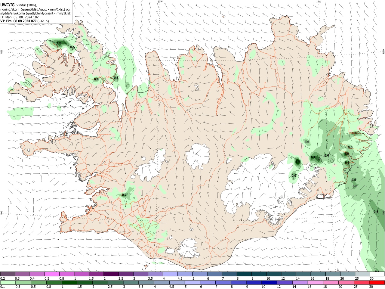Click the '30' value in the lower legend row
This screenshot has width=385, height=289.
point(372,287)
